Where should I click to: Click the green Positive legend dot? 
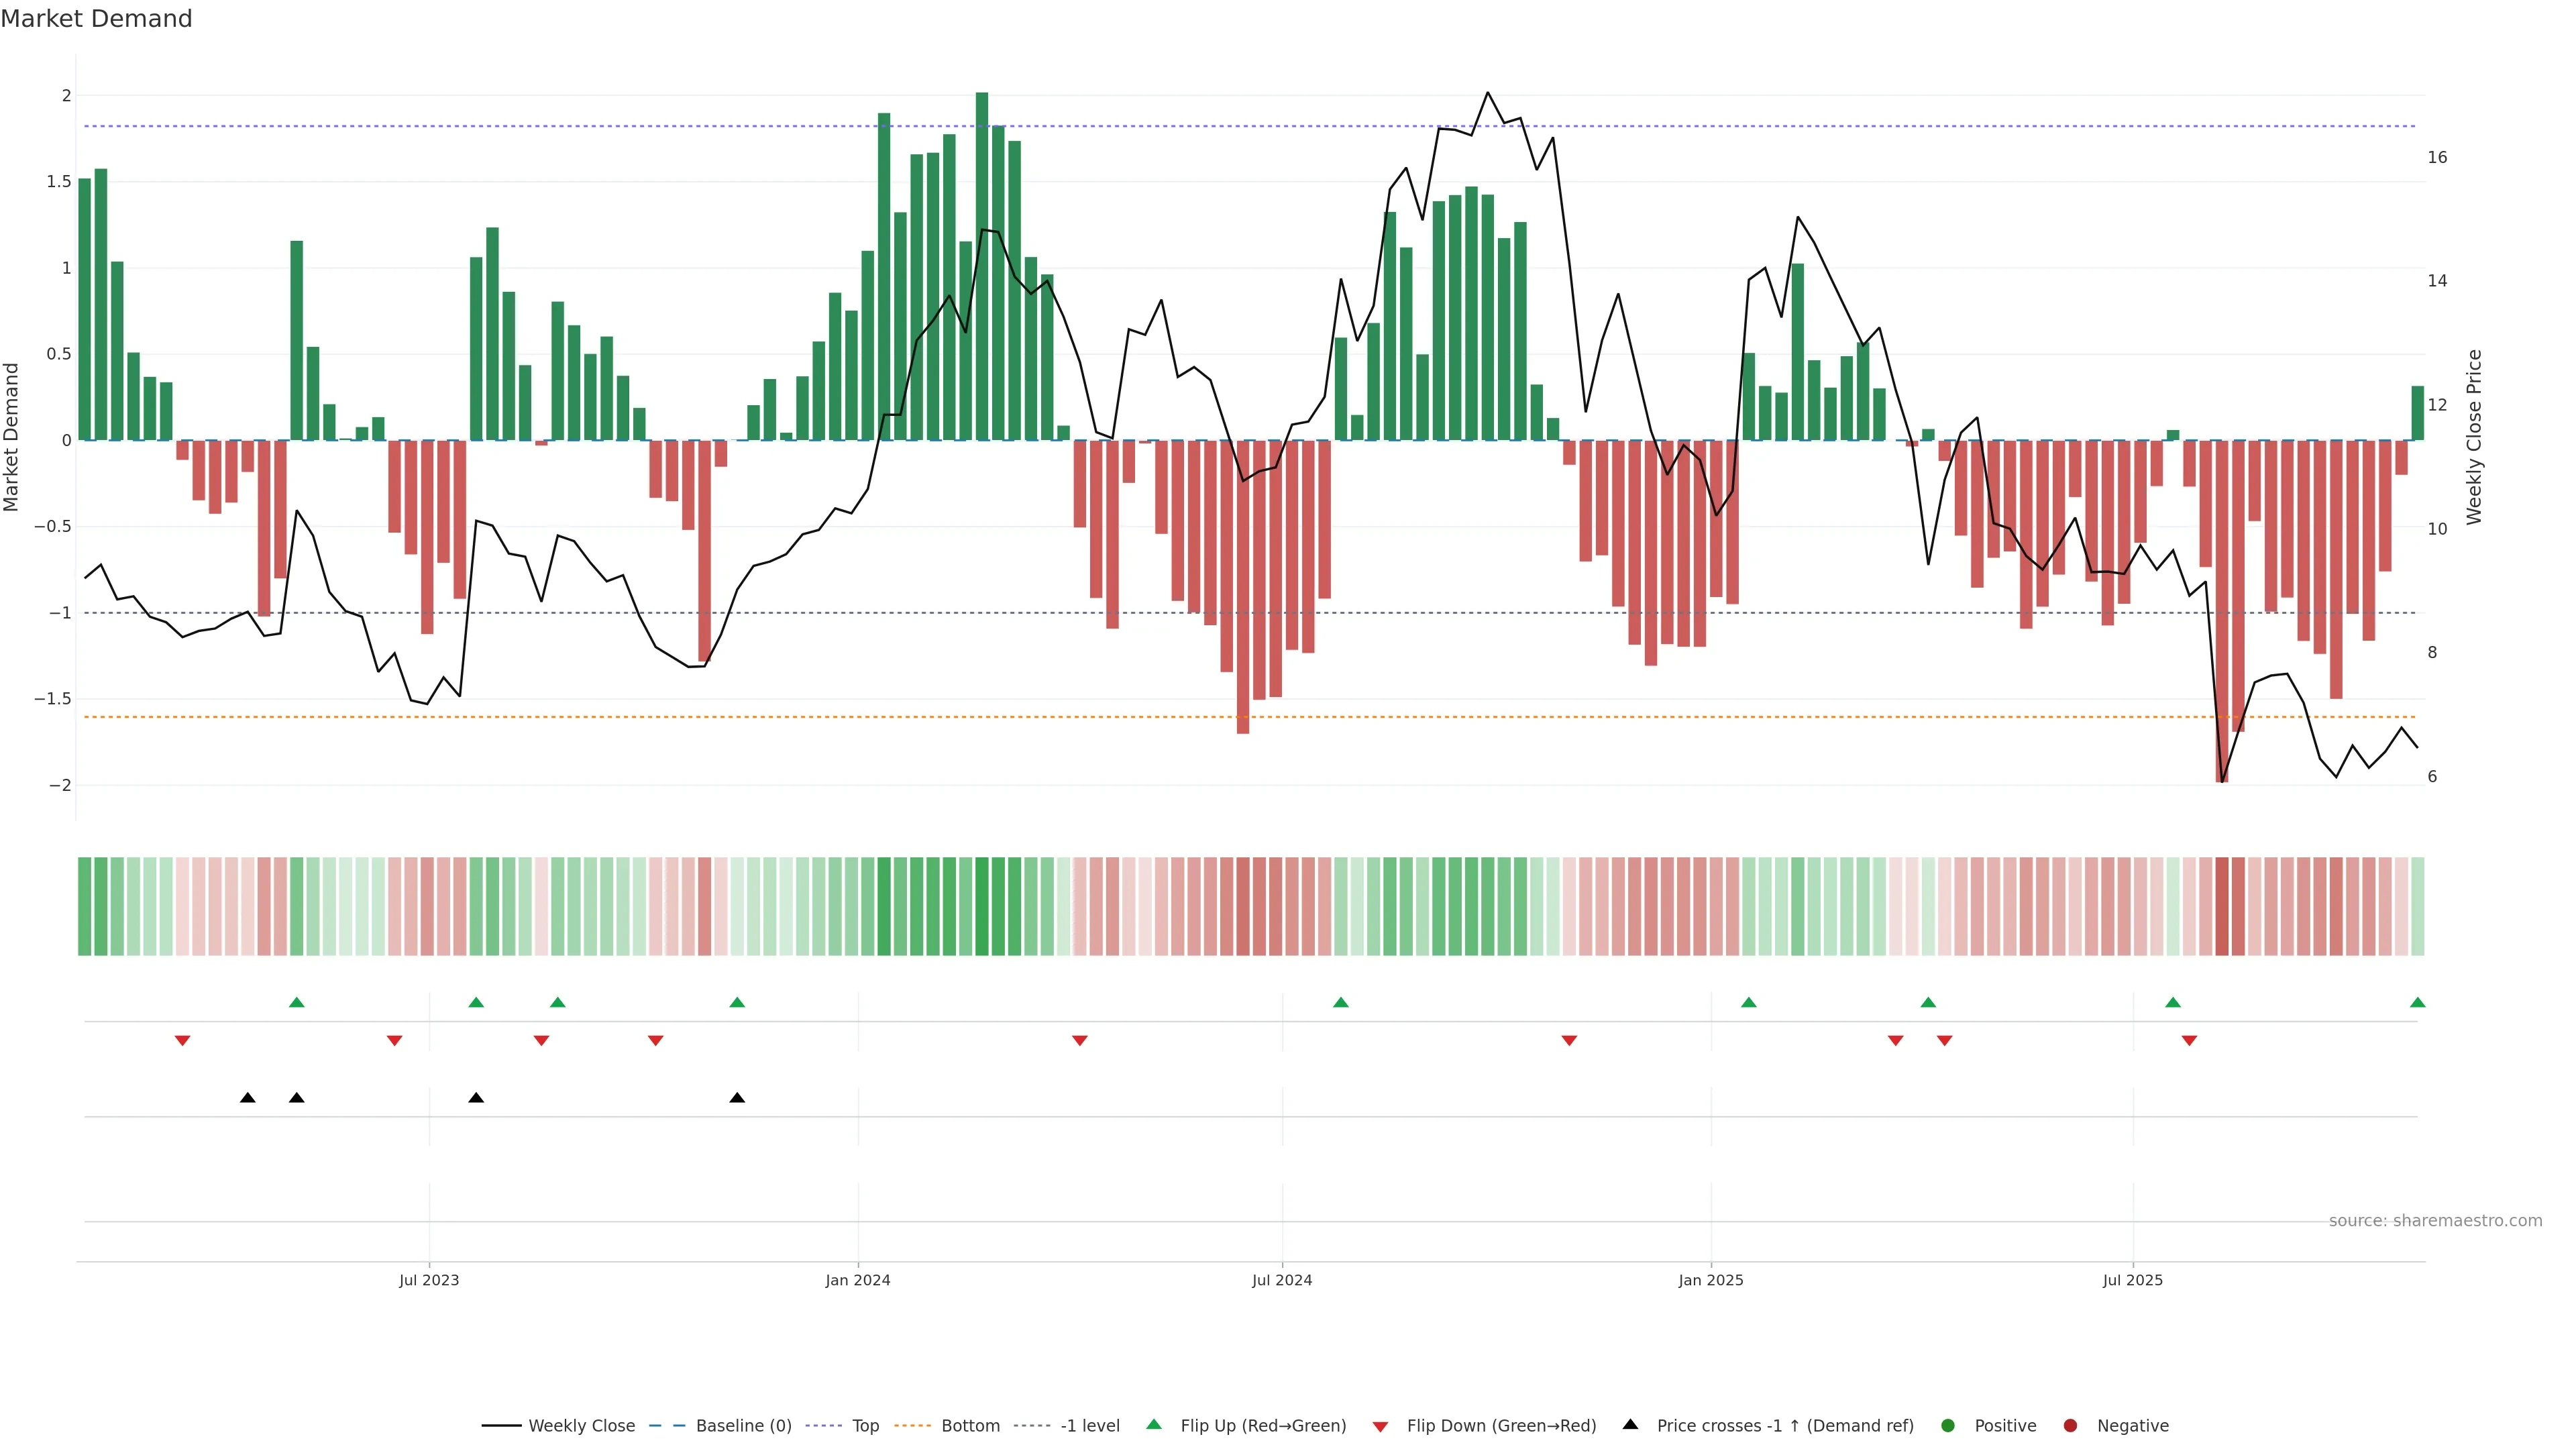pyautogui.click(x=1947, y=1425)
